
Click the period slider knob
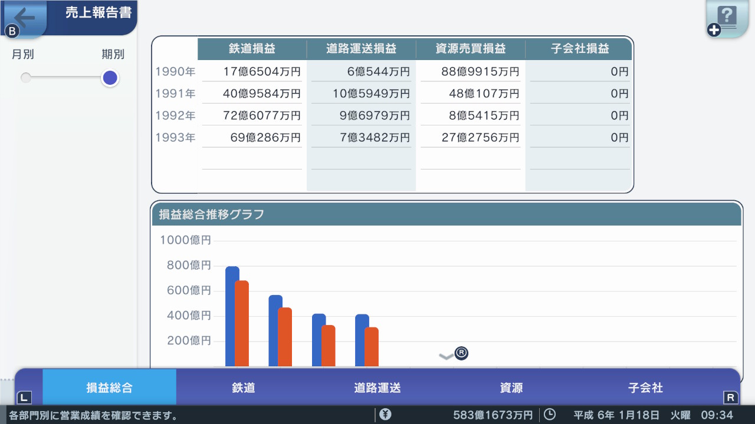(x=110, y=78)
